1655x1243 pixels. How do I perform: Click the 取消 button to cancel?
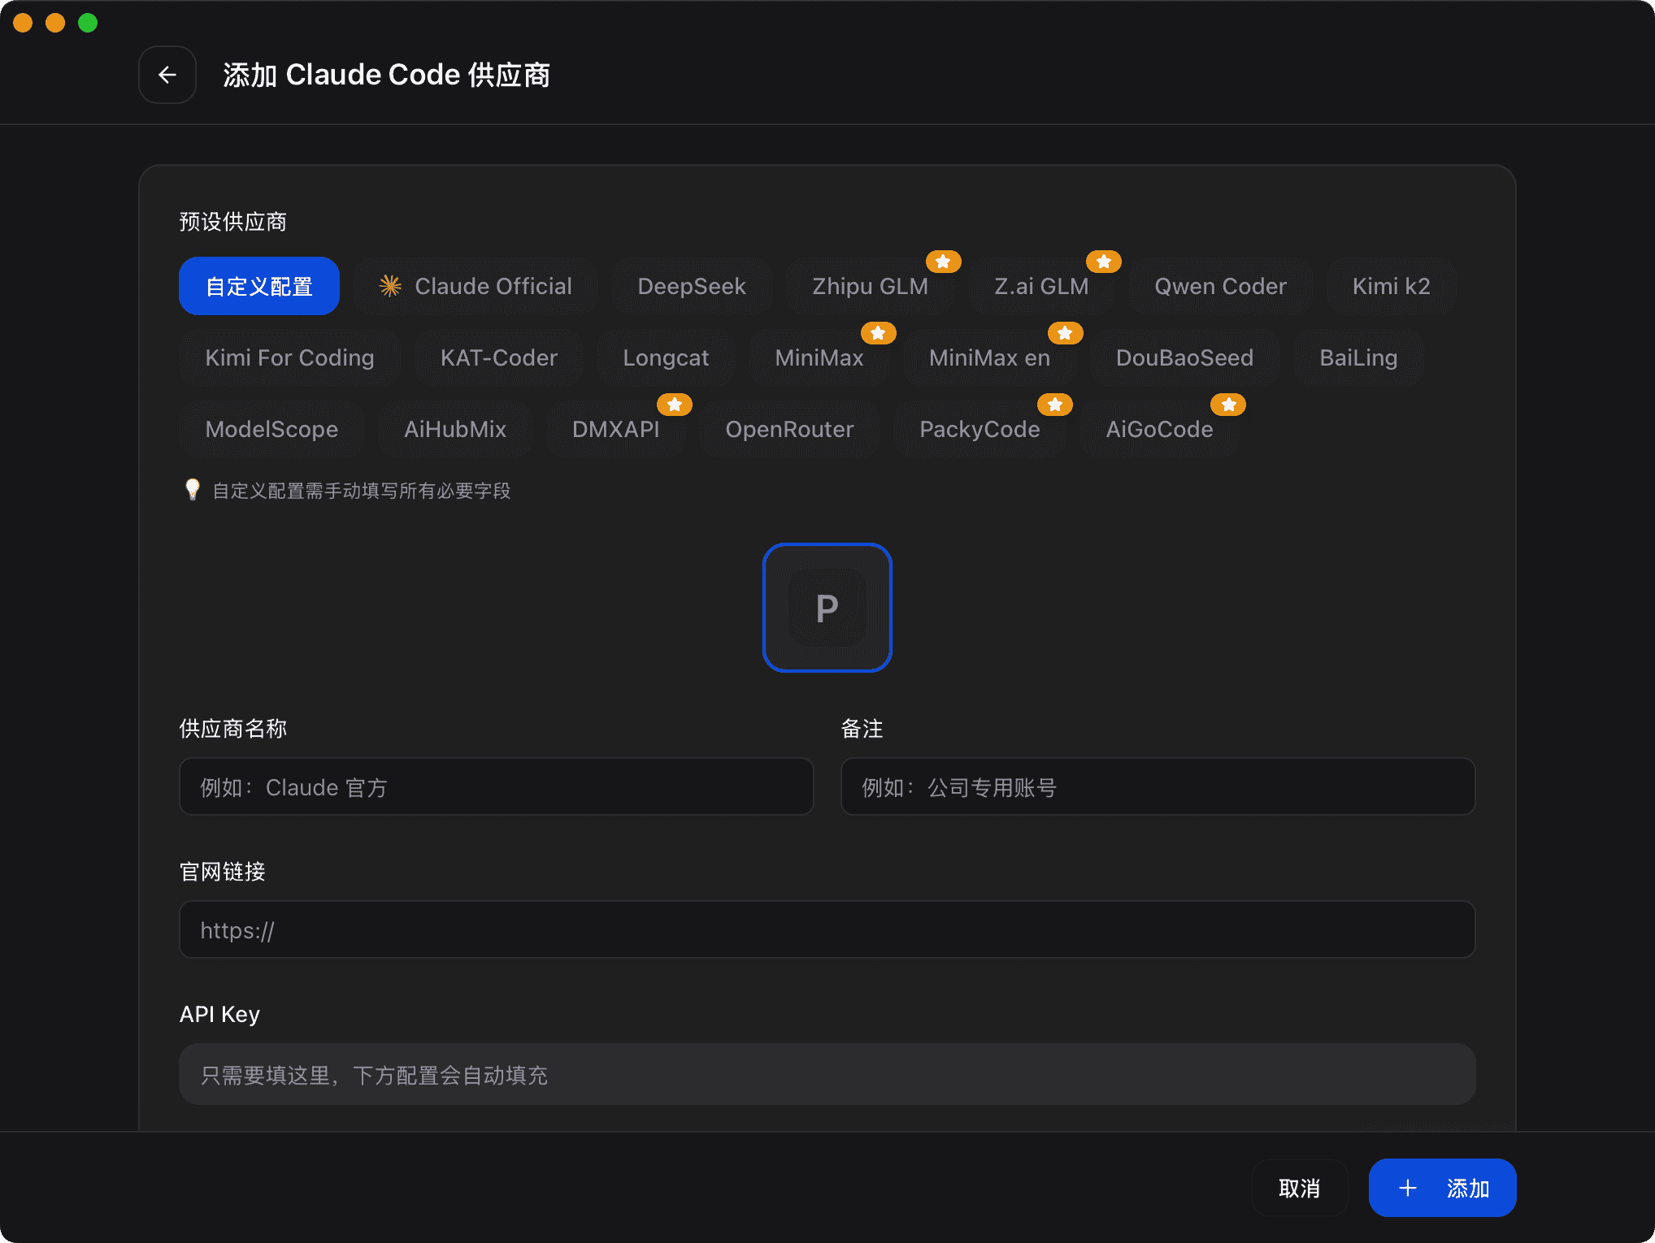point(1299,1187)
